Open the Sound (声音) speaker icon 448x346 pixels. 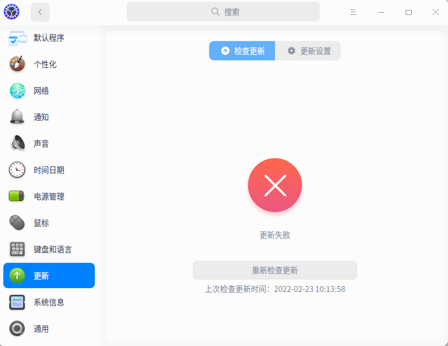[x=18, y=143]
